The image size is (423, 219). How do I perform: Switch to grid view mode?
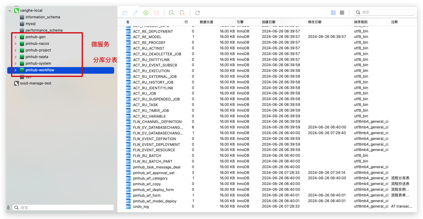point(342,12)
